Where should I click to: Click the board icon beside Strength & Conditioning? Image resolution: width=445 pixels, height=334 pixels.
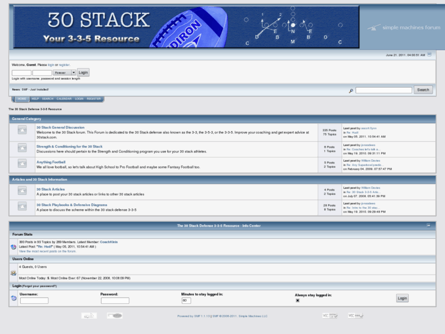tap(22, 148)
